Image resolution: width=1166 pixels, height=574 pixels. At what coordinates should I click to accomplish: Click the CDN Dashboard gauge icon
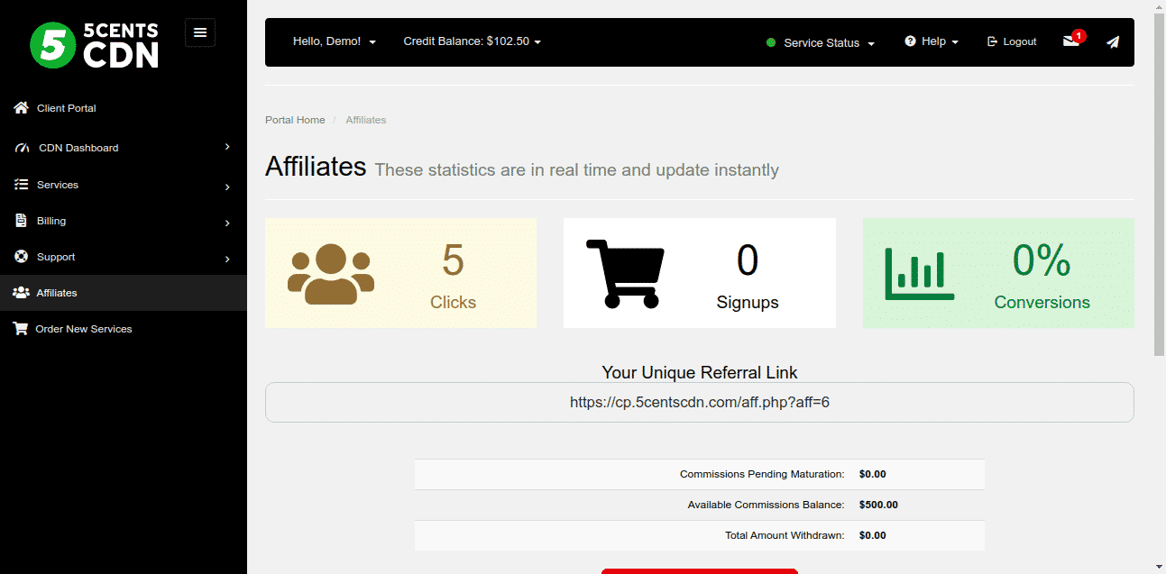click(x=22, y=148)
